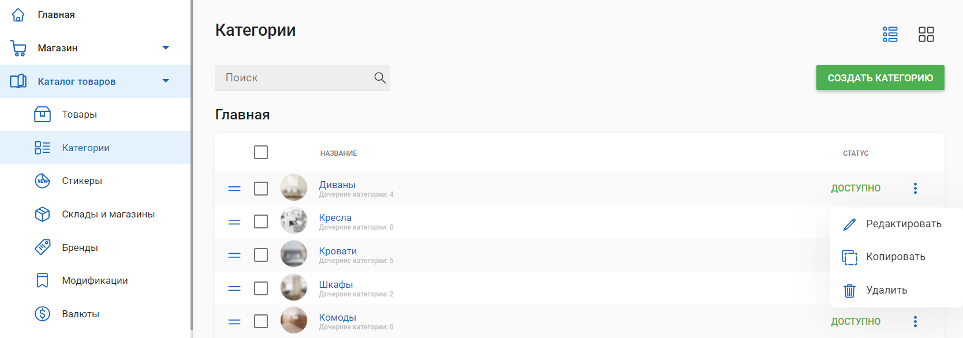Open Валюты via the dollar icon
963x338 pixels.
pos(42,314)
